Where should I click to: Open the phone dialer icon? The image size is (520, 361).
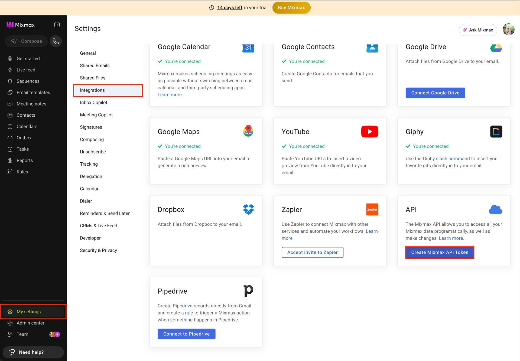coord(56,41)
